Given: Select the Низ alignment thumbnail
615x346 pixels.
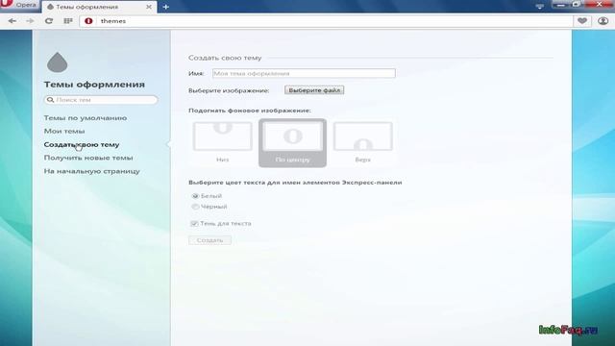Looking at the screenshot, I should [222, 142].
